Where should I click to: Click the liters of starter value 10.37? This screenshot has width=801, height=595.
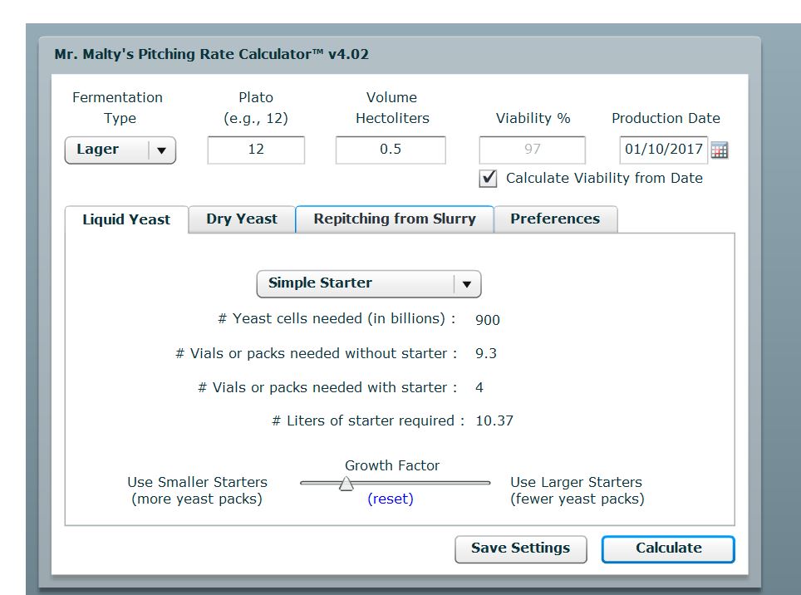pos(494,421)
